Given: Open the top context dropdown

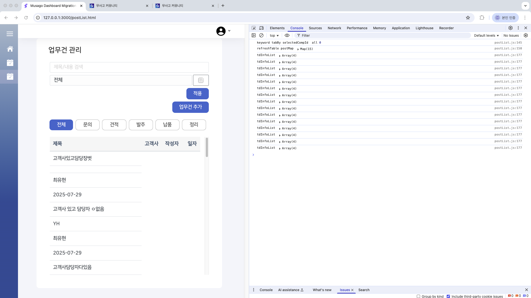Looking at the screenshot, I should pos(274,35).
